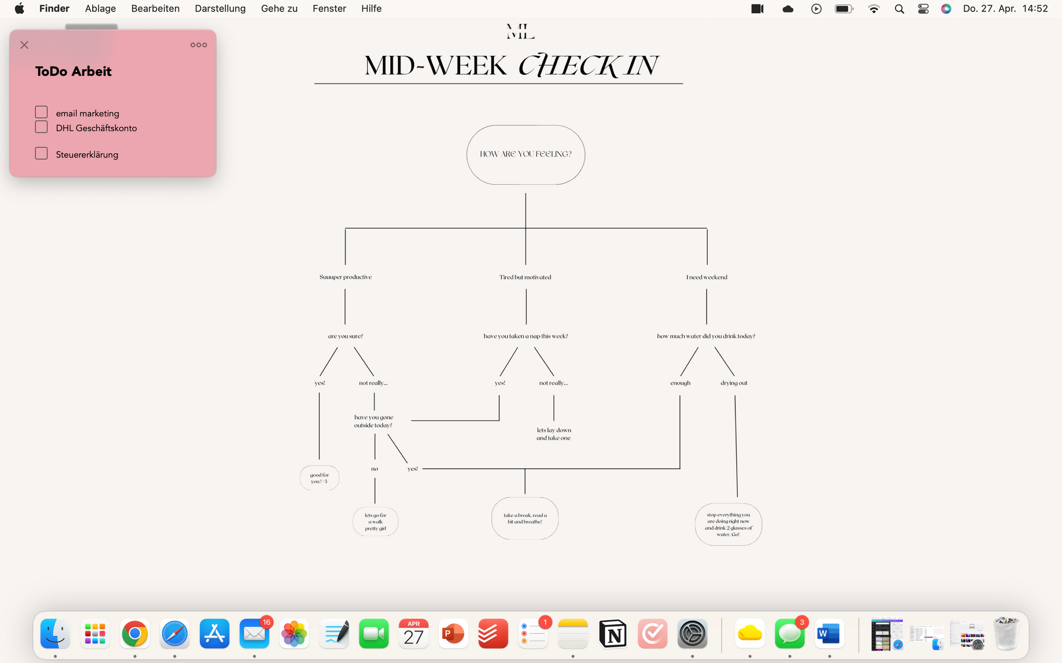
Task: Open Control Center in menu bar
Action: pyautogui.click(x=923, y=9)
